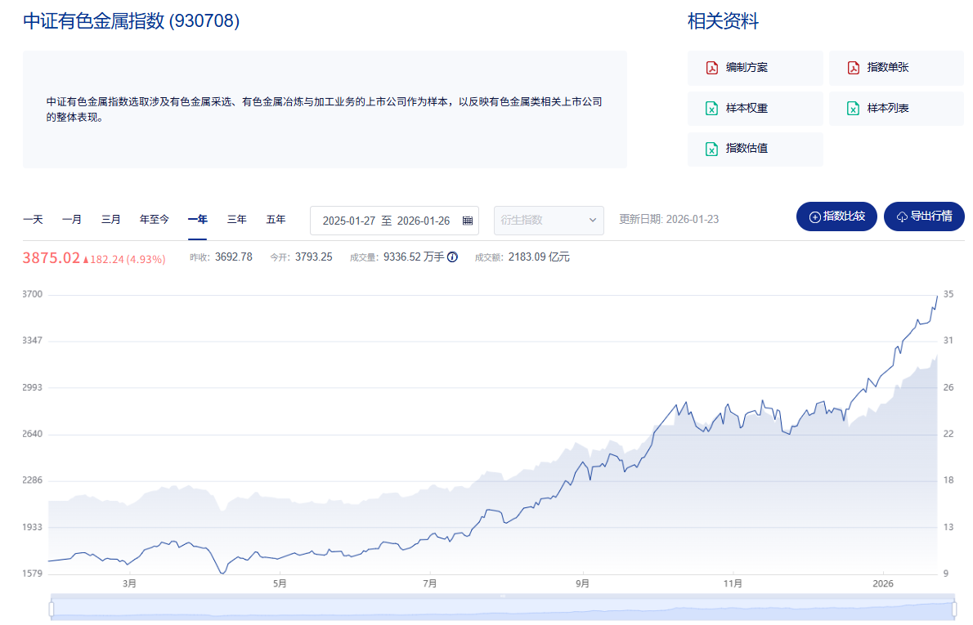Click the 样本权重 Excel file icon
973x625 pixels.
pyautogui.click(x=711, y=108)
